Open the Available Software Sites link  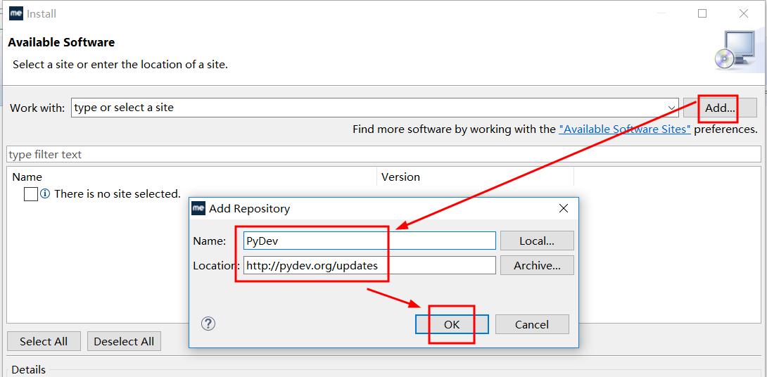pos(625,129)
